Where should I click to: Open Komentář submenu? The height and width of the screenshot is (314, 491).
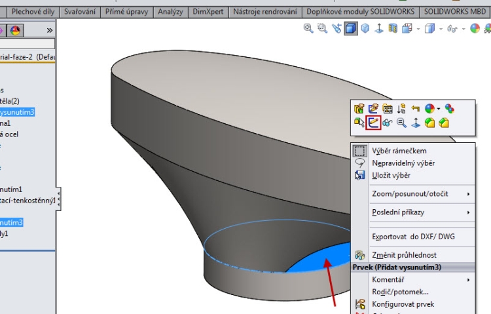(413, 279)
